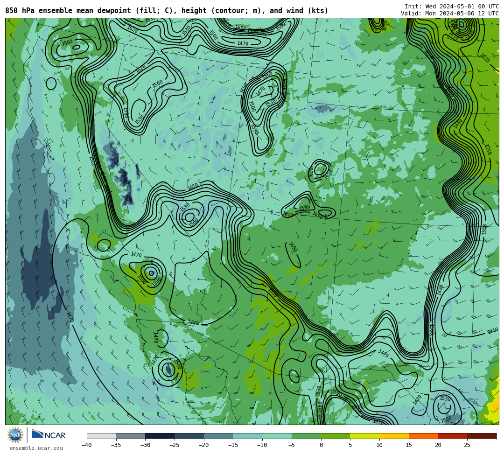Pick the mint -10 to -5 colorbar segment
Image resolution: width=504 pixels, height=454 pixels.
click(277, 436)
